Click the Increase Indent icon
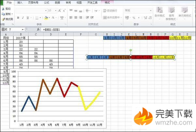Image resolution: width=196 pixels, height=132 pixels. (x=92, y=18)
